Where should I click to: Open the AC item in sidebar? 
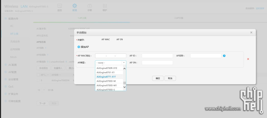12,26
